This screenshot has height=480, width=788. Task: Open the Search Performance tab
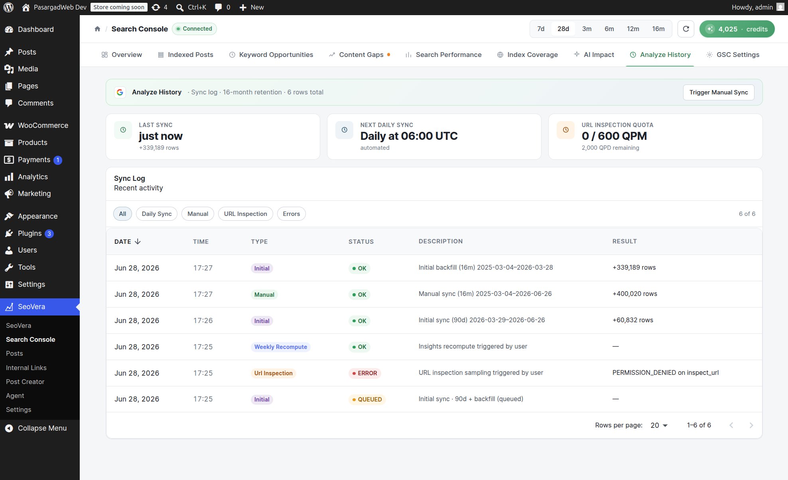[x=443, y=55]
